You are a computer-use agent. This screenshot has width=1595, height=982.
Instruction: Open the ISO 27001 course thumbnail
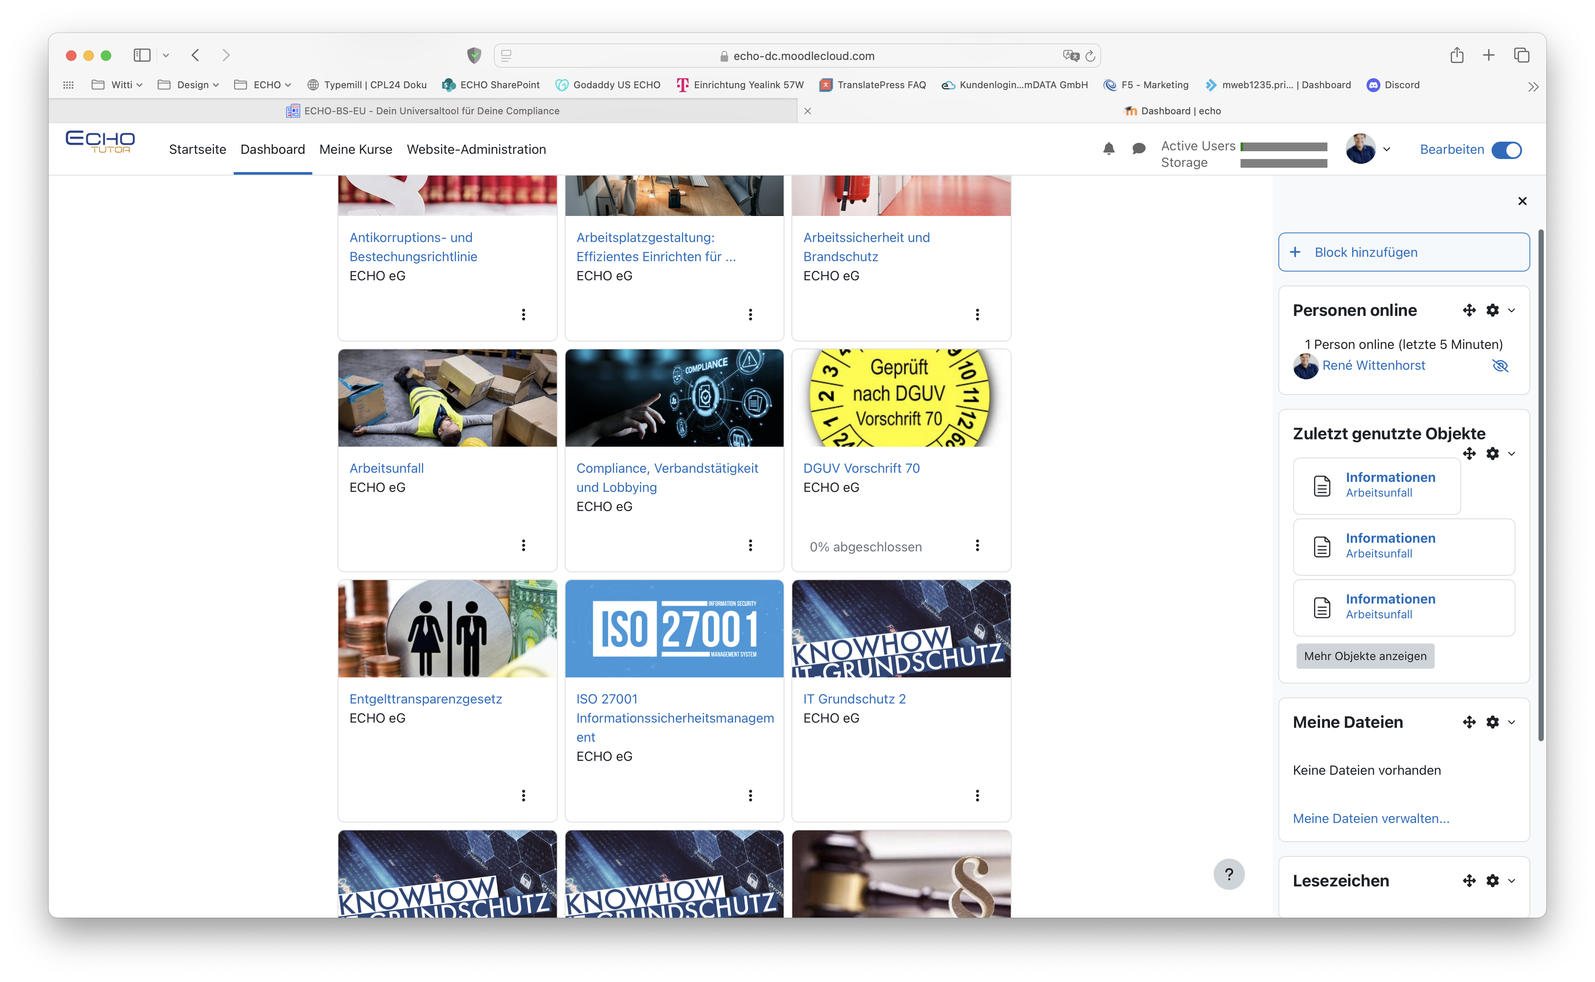click(674, 629)
